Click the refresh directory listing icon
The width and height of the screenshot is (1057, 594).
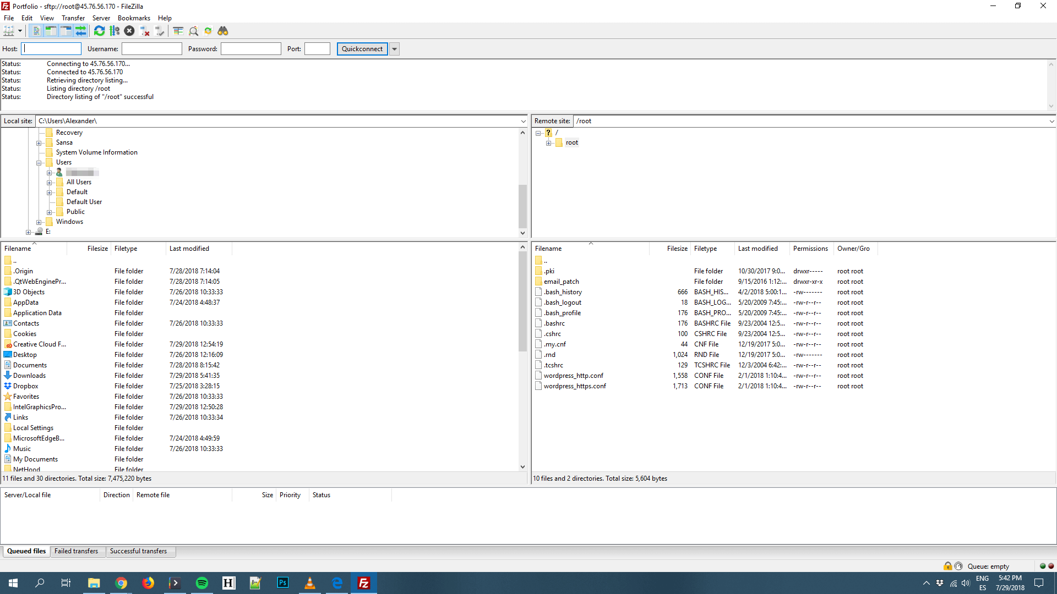(x=100, y=30)
